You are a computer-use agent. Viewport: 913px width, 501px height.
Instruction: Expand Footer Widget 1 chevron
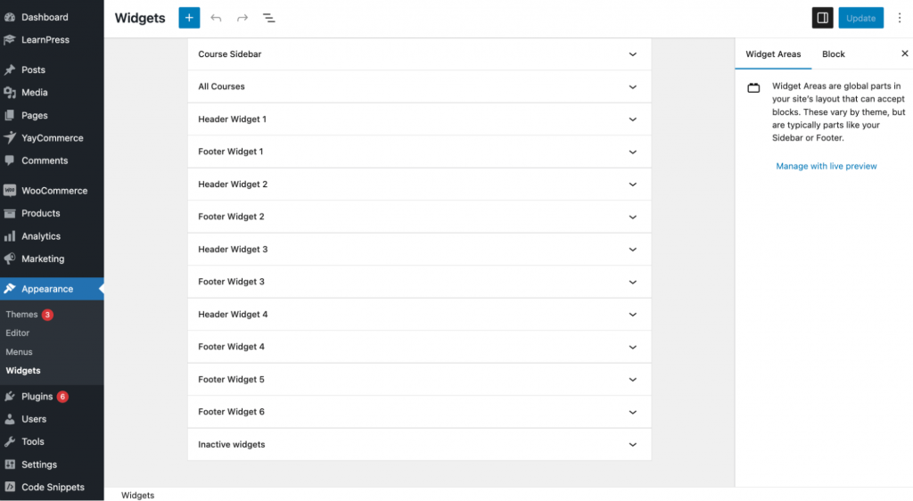click(x=632, y=152)
